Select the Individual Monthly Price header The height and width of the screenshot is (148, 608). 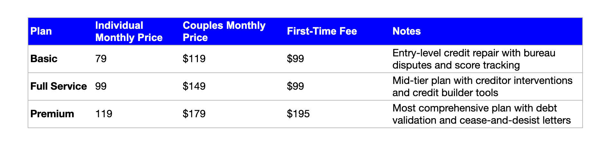129,31
